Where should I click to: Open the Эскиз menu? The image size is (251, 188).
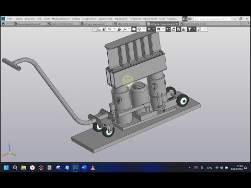47,19
